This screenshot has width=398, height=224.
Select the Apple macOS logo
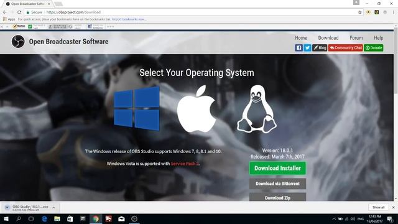point(197,109)
